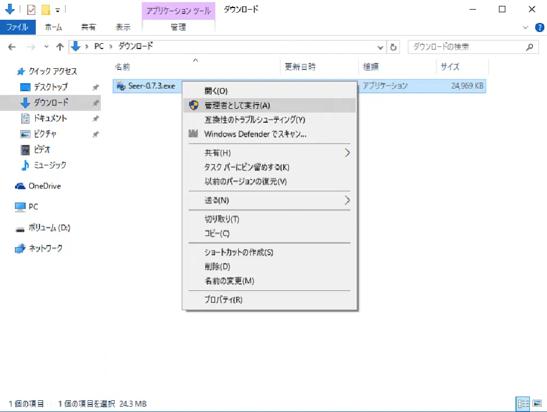
Task: Switch to details view in status bar
Action: click(522, 403)
